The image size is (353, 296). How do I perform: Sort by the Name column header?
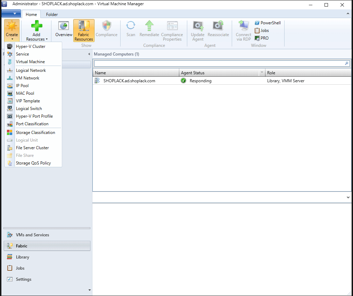point(136,73)
